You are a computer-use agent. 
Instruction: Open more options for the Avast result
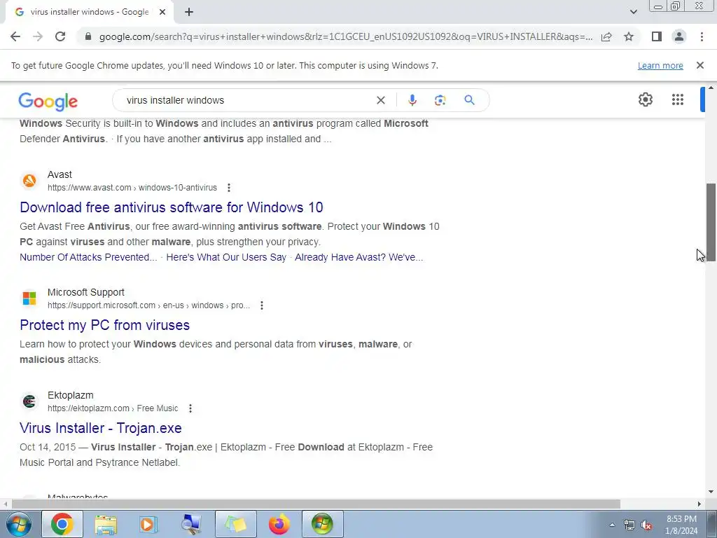click(x=229, y=188)
